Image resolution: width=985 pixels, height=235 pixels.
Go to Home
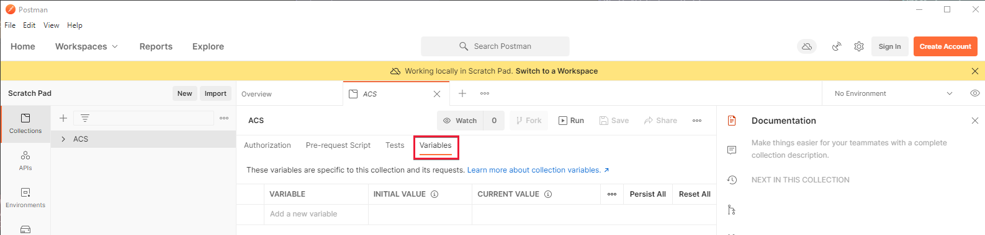23,46
